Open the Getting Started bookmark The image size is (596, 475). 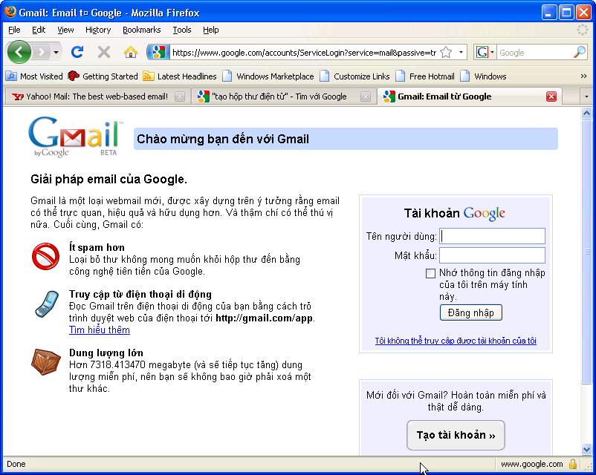point(103,76)
